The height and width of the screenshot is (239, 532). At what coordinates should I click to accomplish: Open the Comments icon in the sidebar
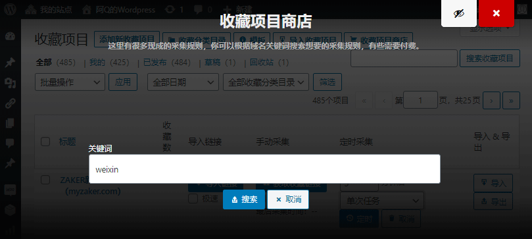[x=10, y=144]
